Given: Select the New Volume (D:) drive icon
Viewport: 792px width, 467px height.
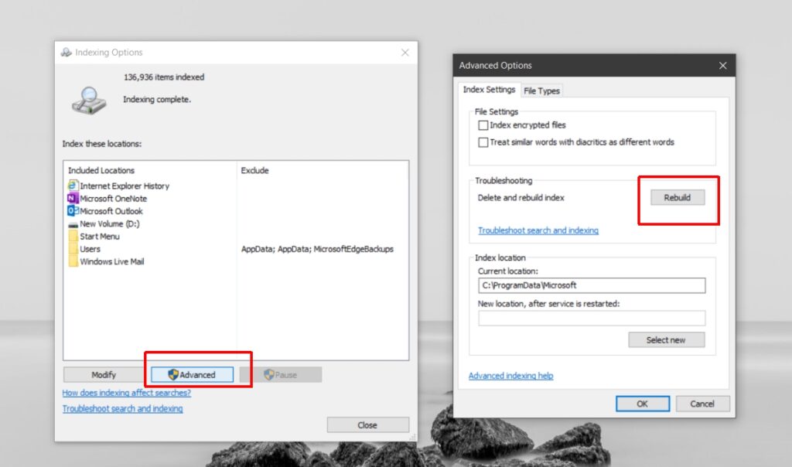Looking at the screenshot, I should click(x=72, y=223).
